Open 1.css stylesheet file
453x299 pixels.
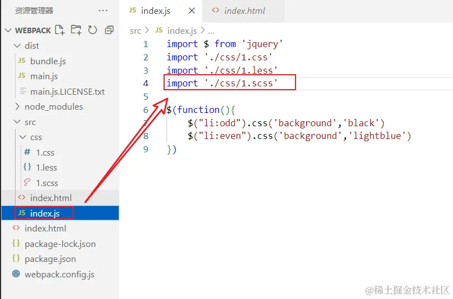coord(45,152)
